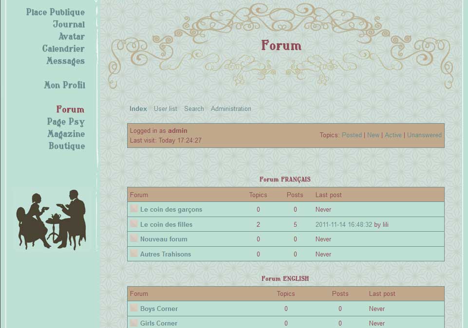Click Never in Boys Corner row

click(x=376, y=309)
